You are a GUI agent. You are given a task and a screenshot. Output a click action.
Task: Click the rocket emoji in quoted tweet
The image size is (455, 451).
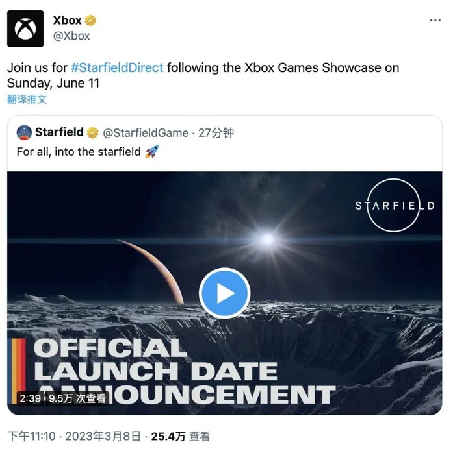click(x=151, y=151)
